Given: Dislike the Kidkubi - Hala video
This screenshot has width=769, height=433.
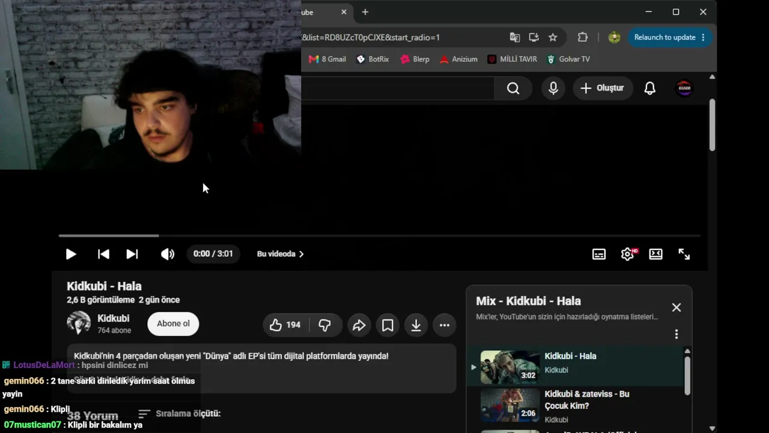Looking at the screenshot, I should 325,325.
